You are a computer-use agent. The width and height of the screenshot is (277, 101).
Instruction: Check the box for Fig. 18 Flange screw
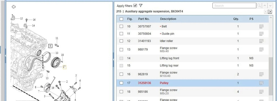[121, 92]
